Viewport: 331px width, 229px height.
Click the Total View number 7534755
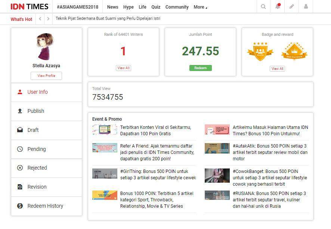point(108,97)
